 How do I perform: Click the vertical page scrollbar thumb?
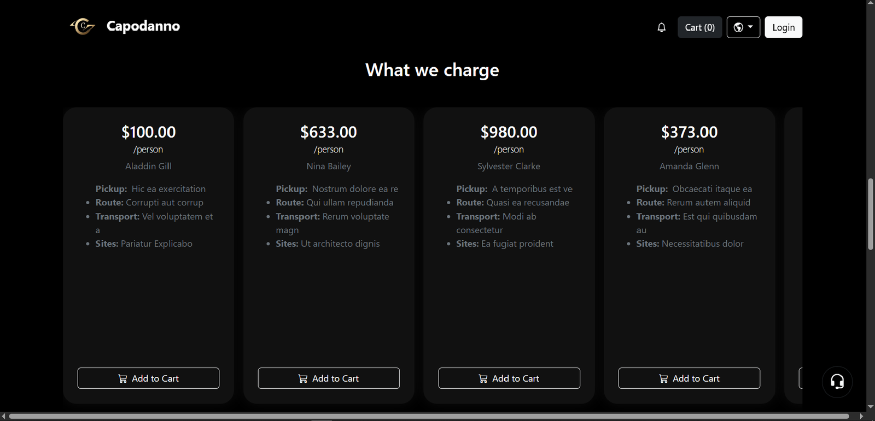coord(871,214)
